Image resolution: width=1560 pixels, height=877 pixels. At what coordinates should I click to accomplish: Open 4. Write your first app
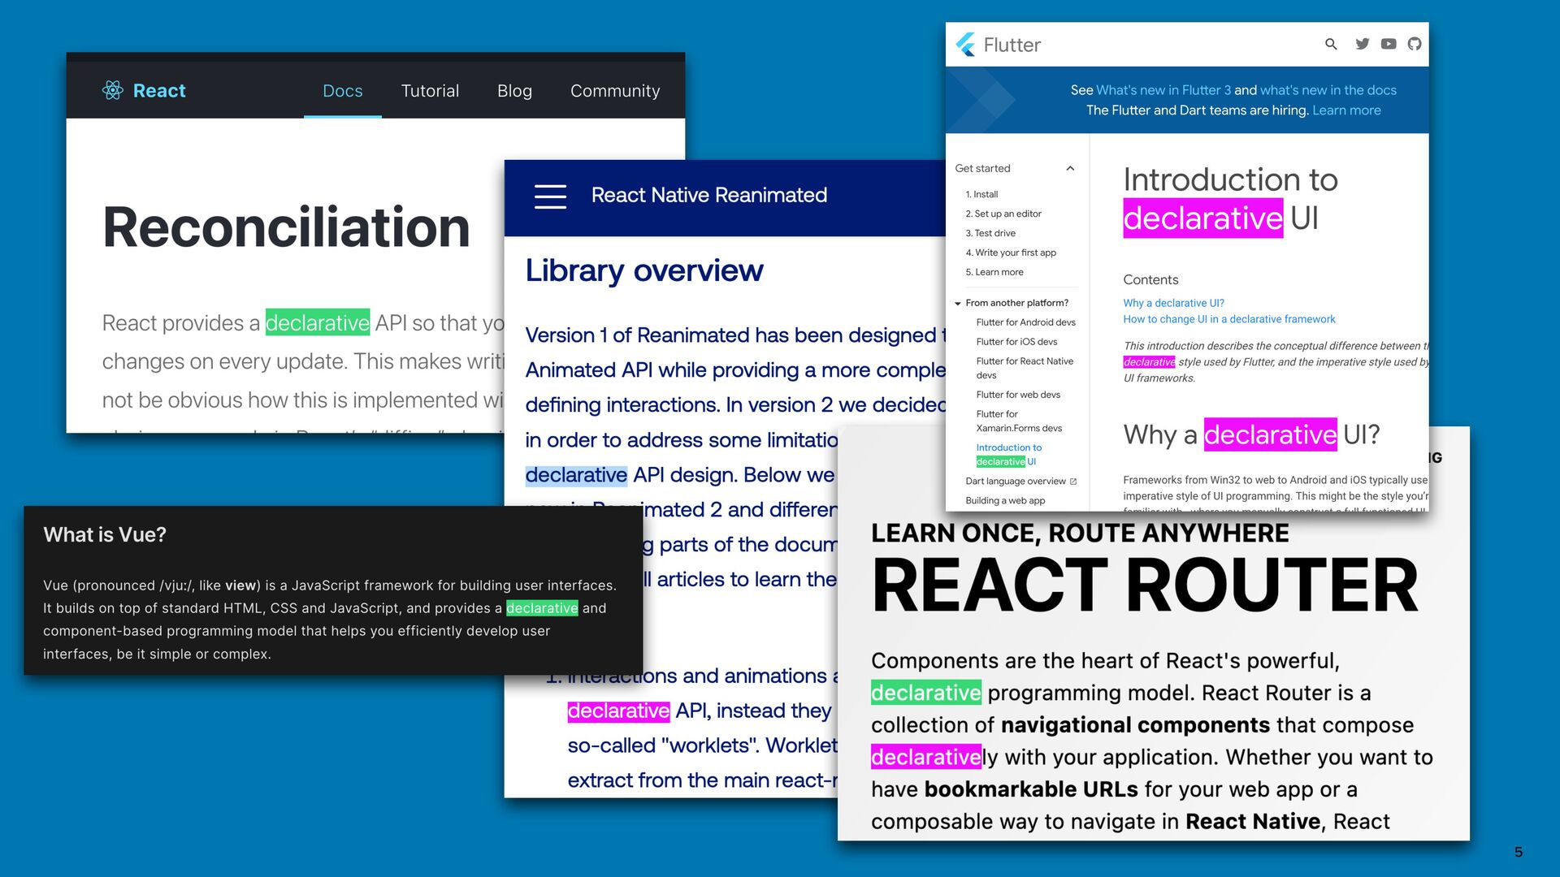click(1011, 253)
